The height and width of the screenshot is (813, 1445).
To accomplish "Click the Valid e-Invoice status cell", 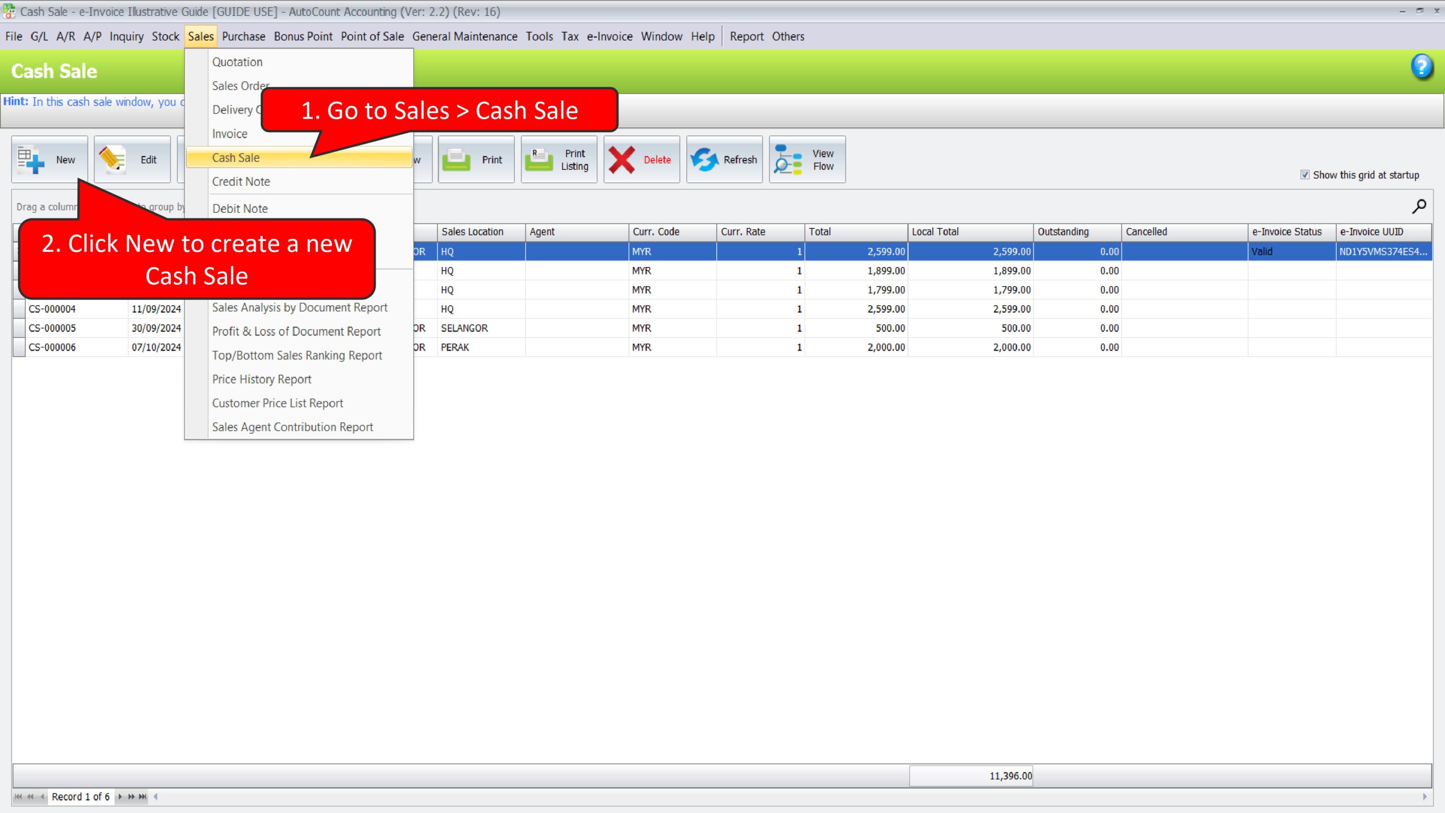I will (1291, 251).
